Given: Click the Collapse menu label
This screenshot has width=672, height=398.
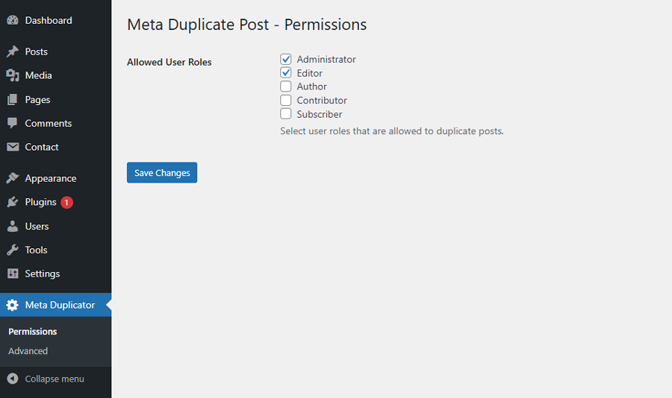Looking at the screenshot, I should (55, 379).
